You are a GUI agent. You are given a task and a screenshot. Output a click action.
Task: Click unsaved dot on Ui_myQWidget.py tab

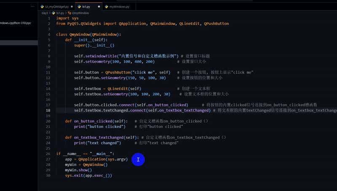point(72,7)
